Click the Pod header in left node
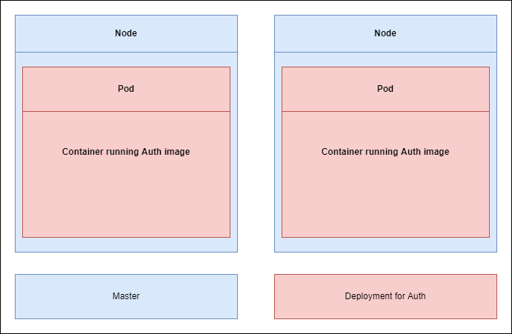512x334 pixels. [126, 89]
